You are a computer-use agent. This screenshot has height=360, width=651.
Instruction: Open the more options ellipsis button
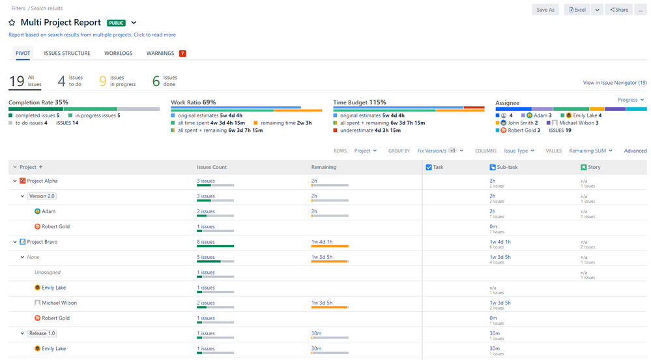[640, 10]
